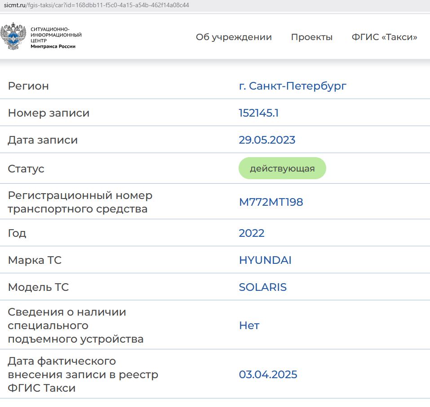Click the Нет lifting device value
This screenshot has width=430, height=407.
pos(249,326)
